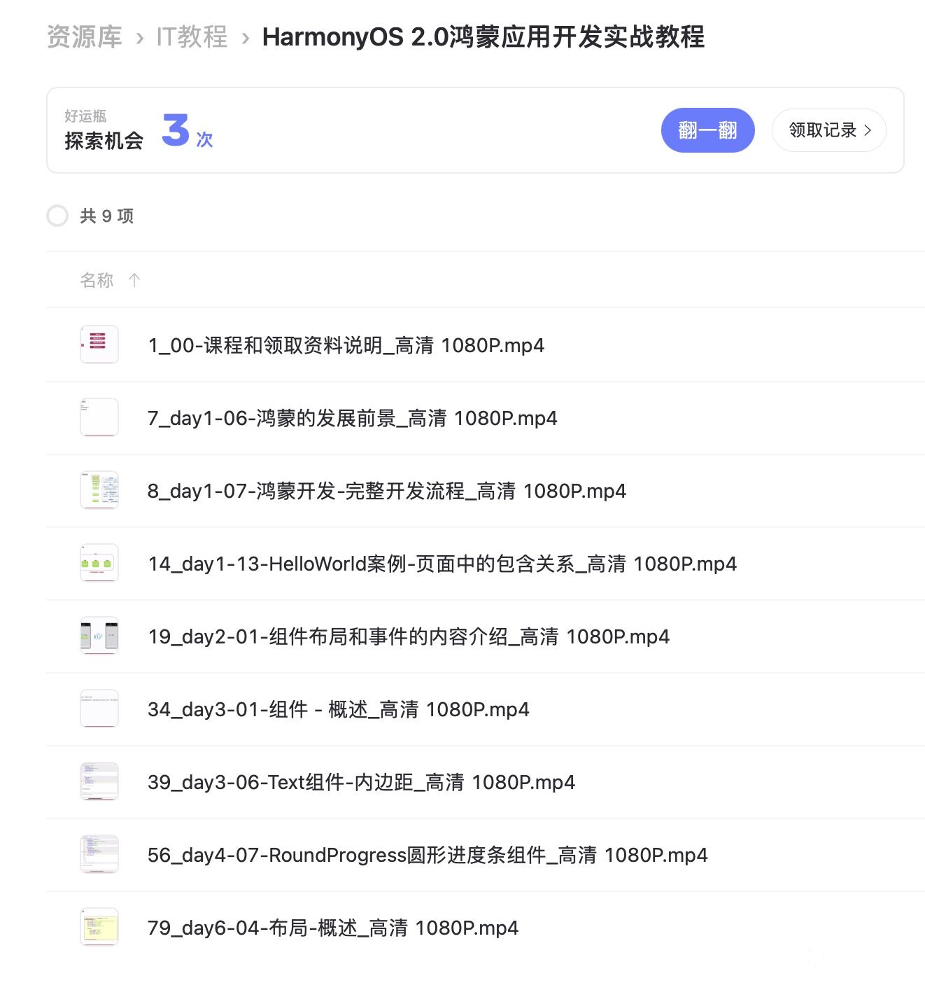Select file 7_day1-06-鸿蒙的发展前景_高清 1080P.mp4
This screenshot has height=983, width=925.
click(x=353, y=418)
